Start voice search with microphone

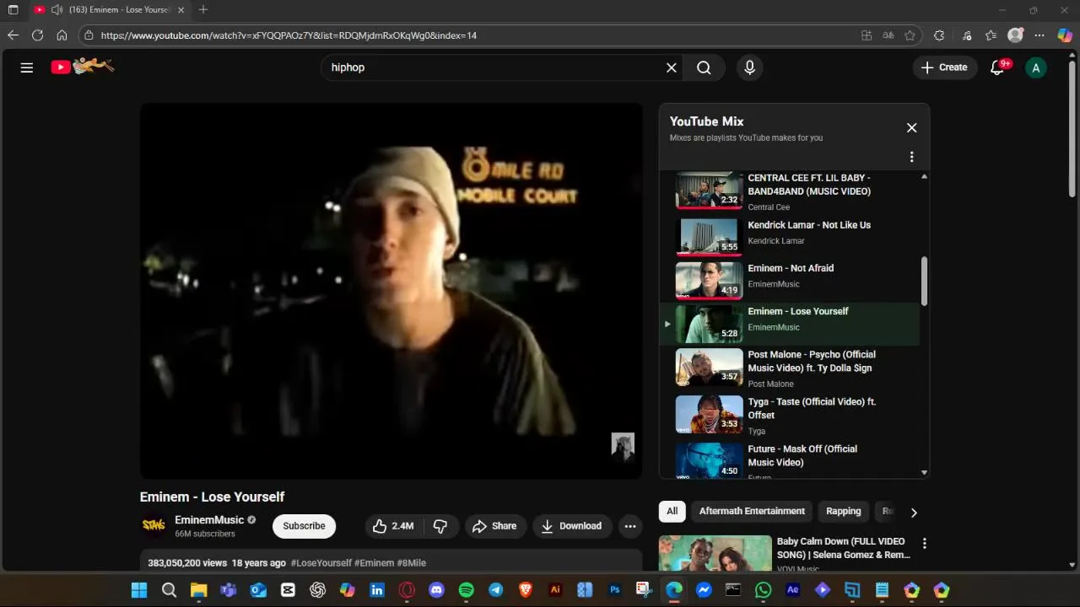[x=749, y=67]
